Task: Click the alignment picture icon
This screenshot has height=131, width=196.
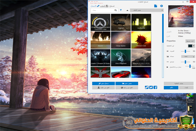Action: pyautogui.click(x=168, y=56)
